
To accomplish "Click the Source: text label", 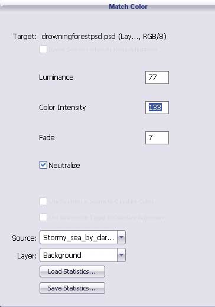I will pos(24,238).
